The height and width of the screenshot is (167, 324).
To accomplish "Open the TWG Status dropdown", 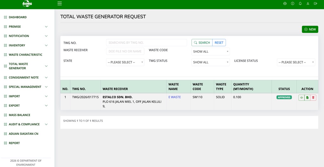I will click(210, 62).
